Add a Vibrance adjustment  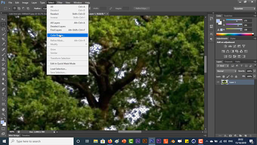(x=244, y=46)
